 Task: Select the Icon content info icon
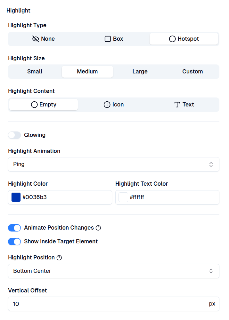106,104
